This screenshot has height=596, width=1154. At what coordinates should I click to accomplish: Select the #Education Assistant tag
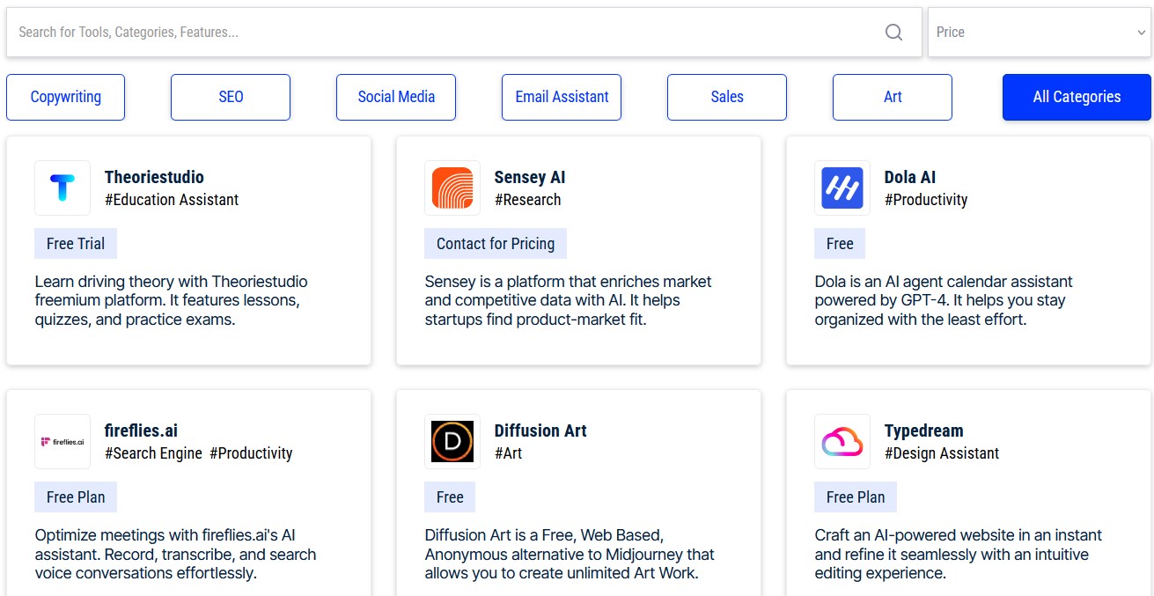(x=172, y=200)
